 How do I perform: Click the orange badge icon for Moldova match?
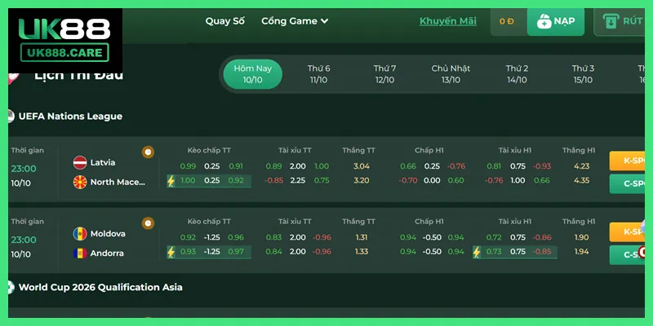148,222
